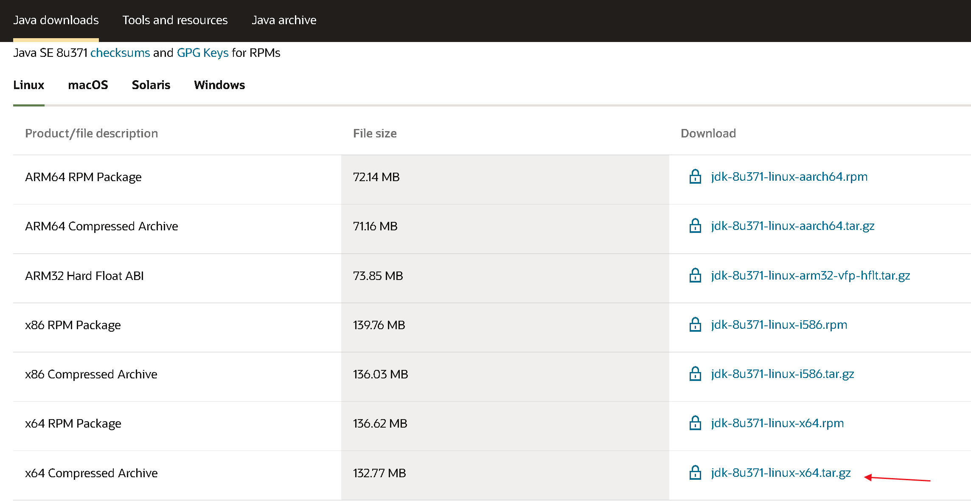This screenshot has width=971, height=501.
Task: Switch to the macOS platform tab
Action: [88, 85]
